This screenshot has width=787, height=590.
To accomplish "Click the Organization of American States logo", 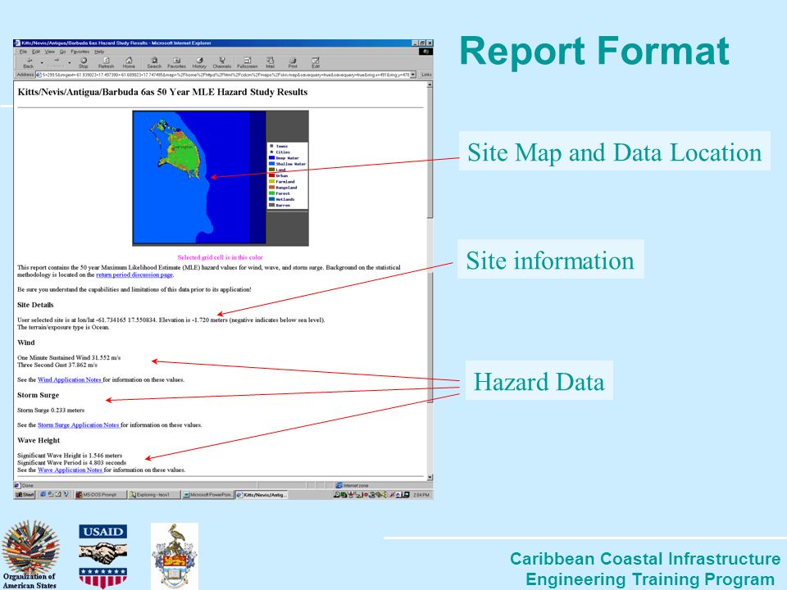I will [x=30, y=555].
